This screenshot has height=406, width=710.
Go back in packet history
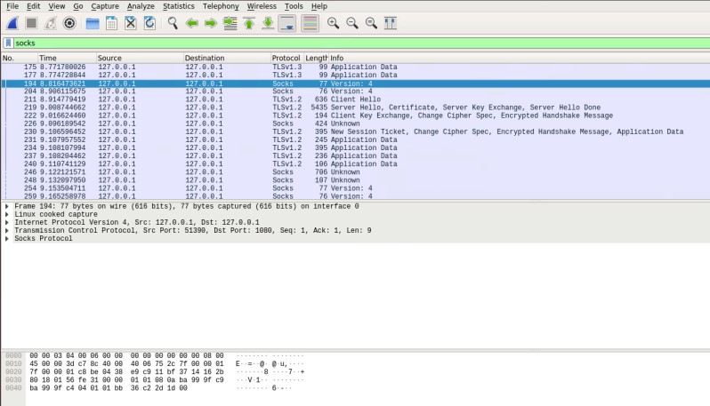point(192,23)
